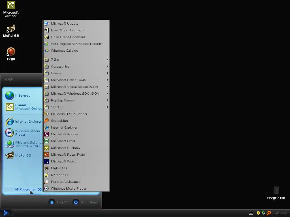Click the New Office Document icon

46,30
